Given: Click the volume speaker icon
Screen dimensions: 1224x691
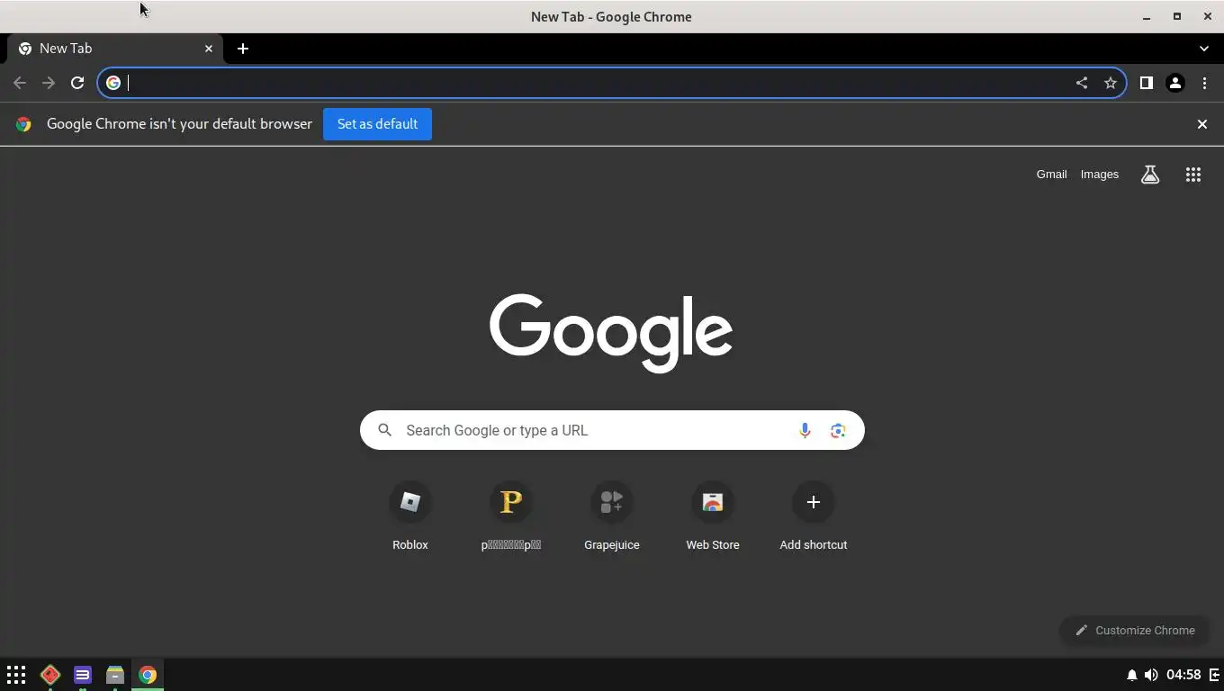Looking at the screenshot, I should pyautogui.click(x=1151, y=675).
